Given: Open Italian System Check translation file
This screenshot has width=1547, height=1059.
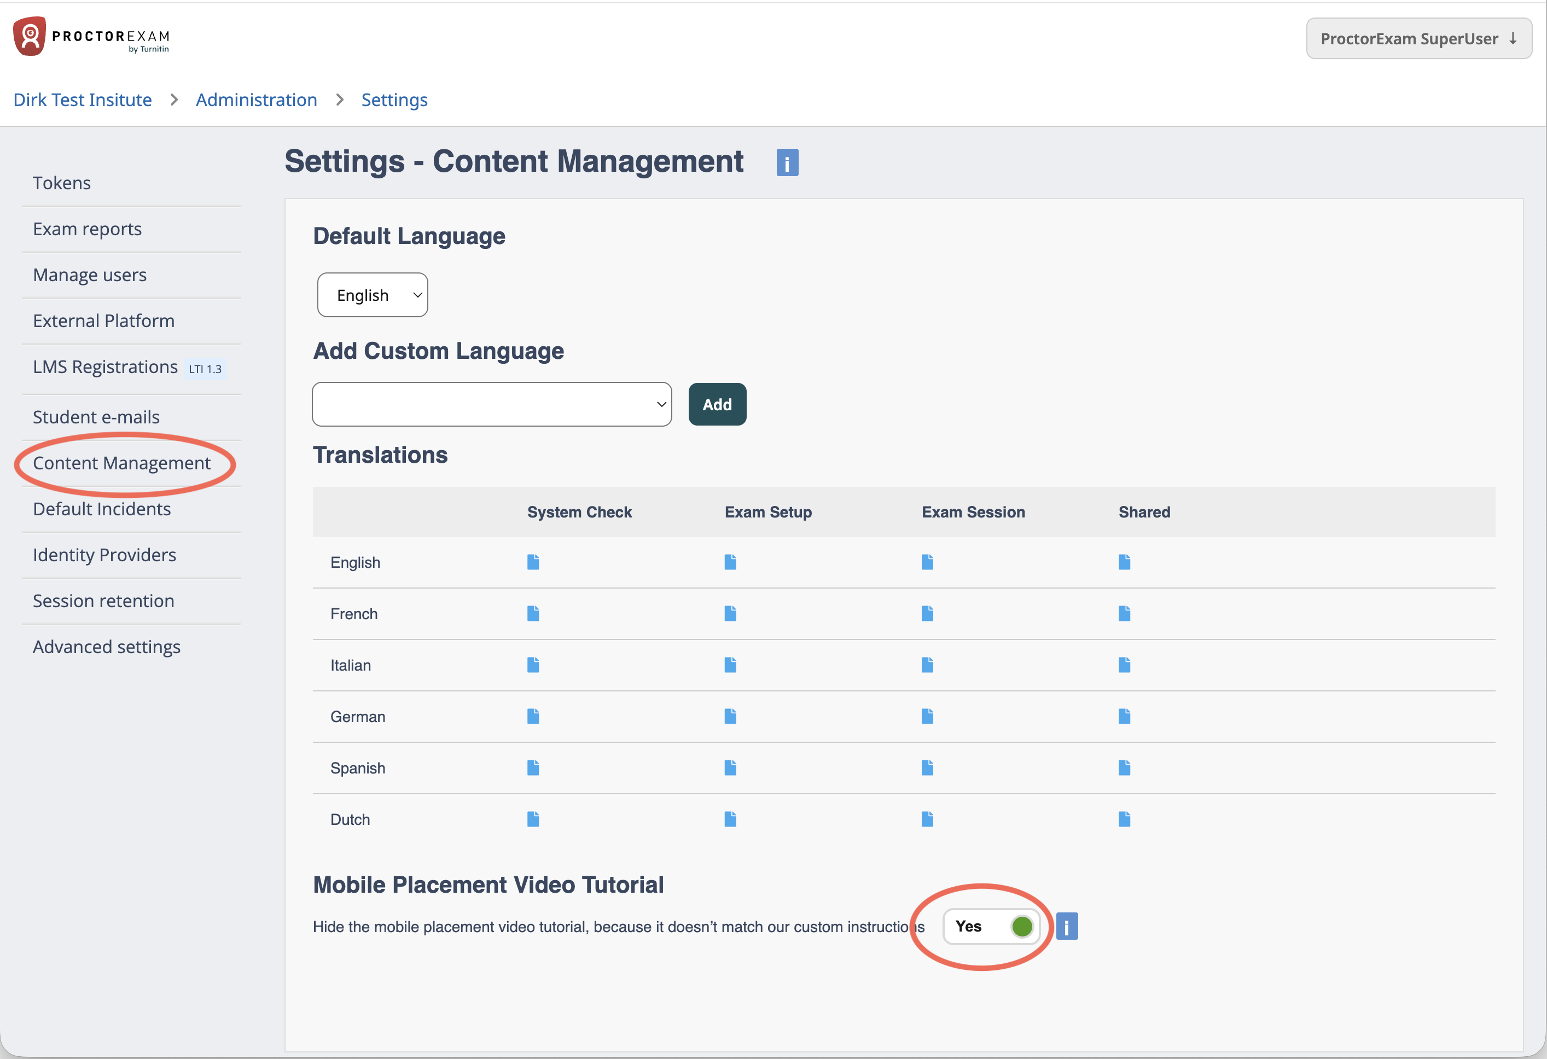Looking at the screenshot, I should 532,665.
